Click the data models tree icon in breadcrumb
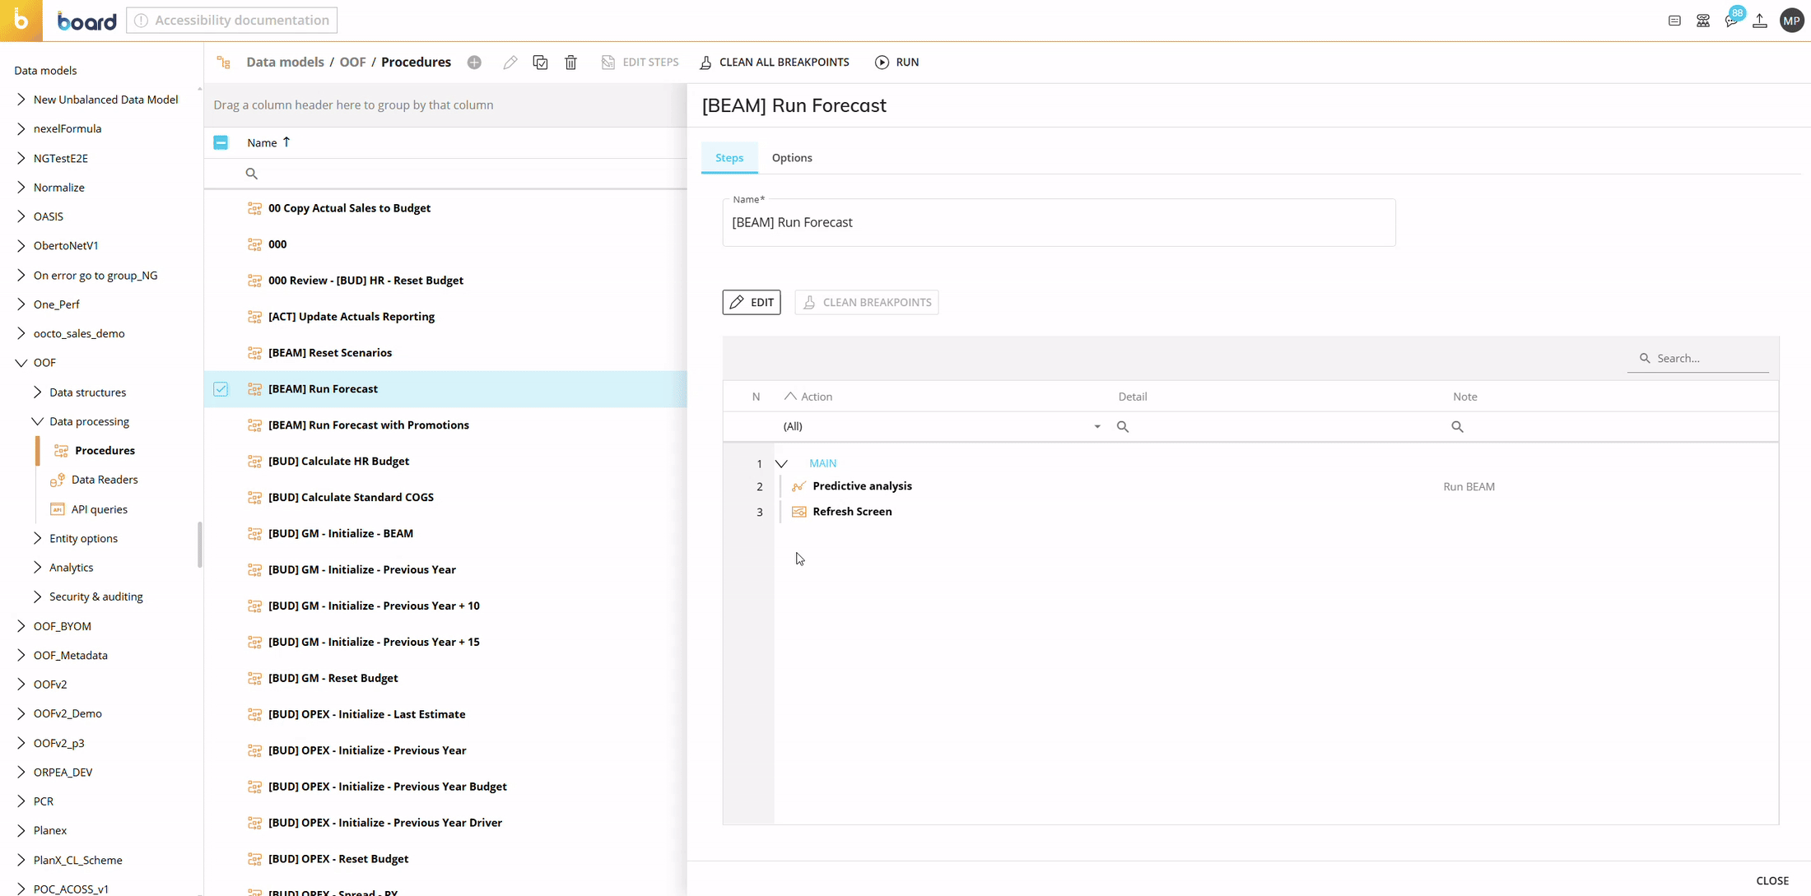This screenshot has width=1811, height=896. pyautogui.click(x=224, y=63)
